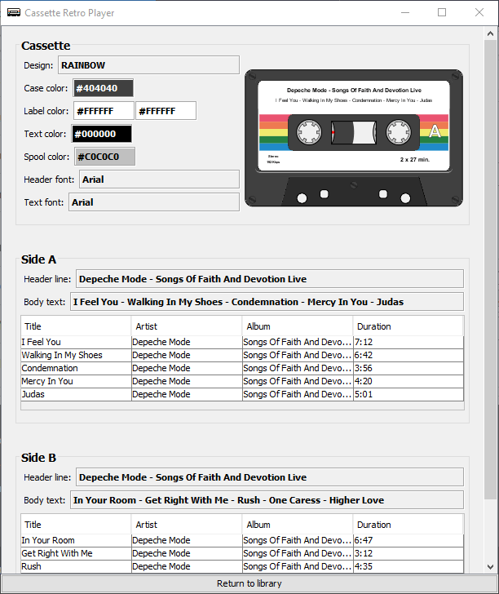The image size is (499, 594).
Task: Select the first Label color swatch #FFFFFF
Action: (x=104, y=111)
